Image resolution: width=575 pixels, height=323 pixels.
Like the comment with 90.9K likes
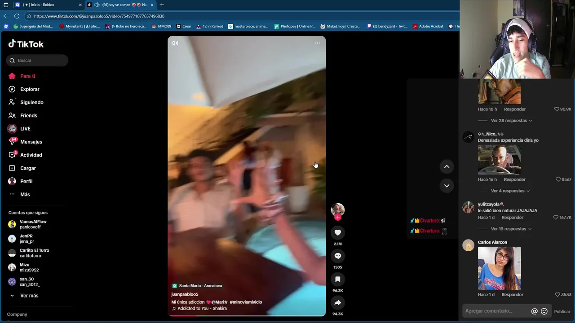(x=557, y=109)
